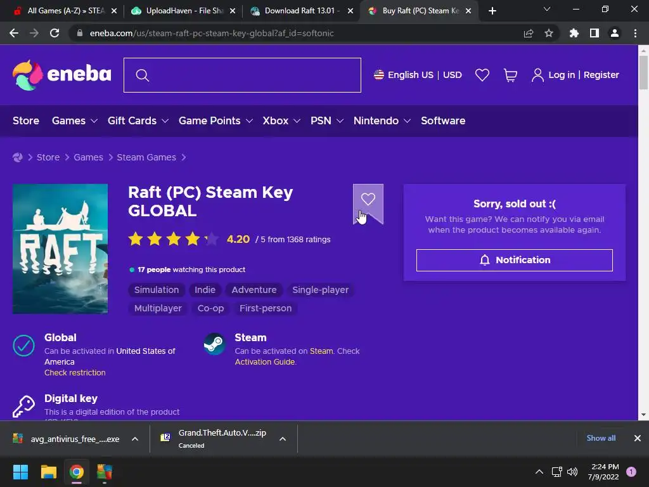The image size is (649, 487).
Task: Click Games breadcrumb link
Action: point(88,157)
